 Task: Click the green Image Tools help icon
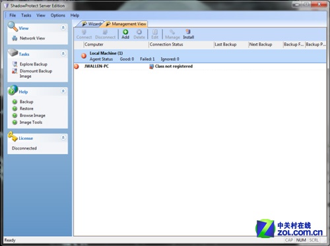click(x=15, y=122)
